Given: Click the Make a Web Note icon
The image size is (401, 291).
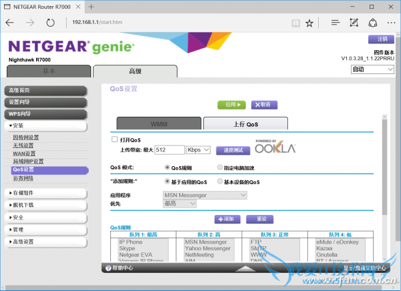Looking at the screenshot, I should click(x=354, y=23).
